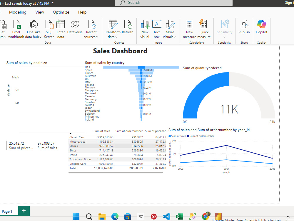Open Transform data editor
294x221 pixels.
pyautogui.click(x=113, y=29)
